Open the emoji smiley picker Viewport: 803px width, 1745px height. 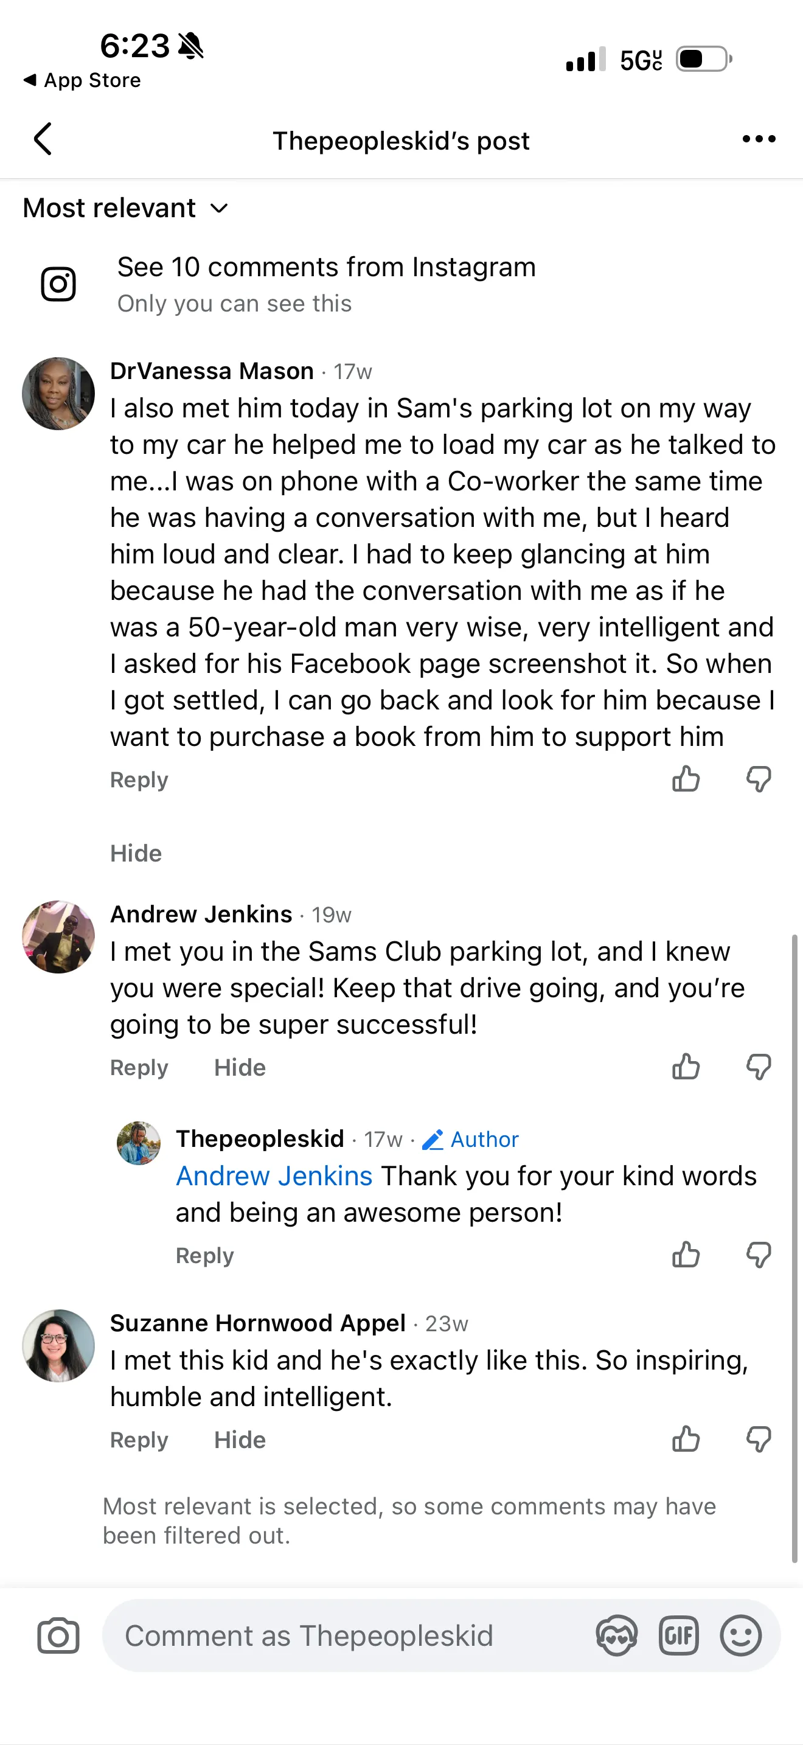(x=741, y=1636)
